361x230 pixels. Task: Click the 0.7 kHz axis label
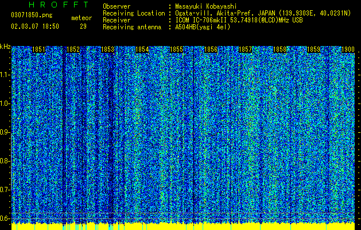coord(5,190)
